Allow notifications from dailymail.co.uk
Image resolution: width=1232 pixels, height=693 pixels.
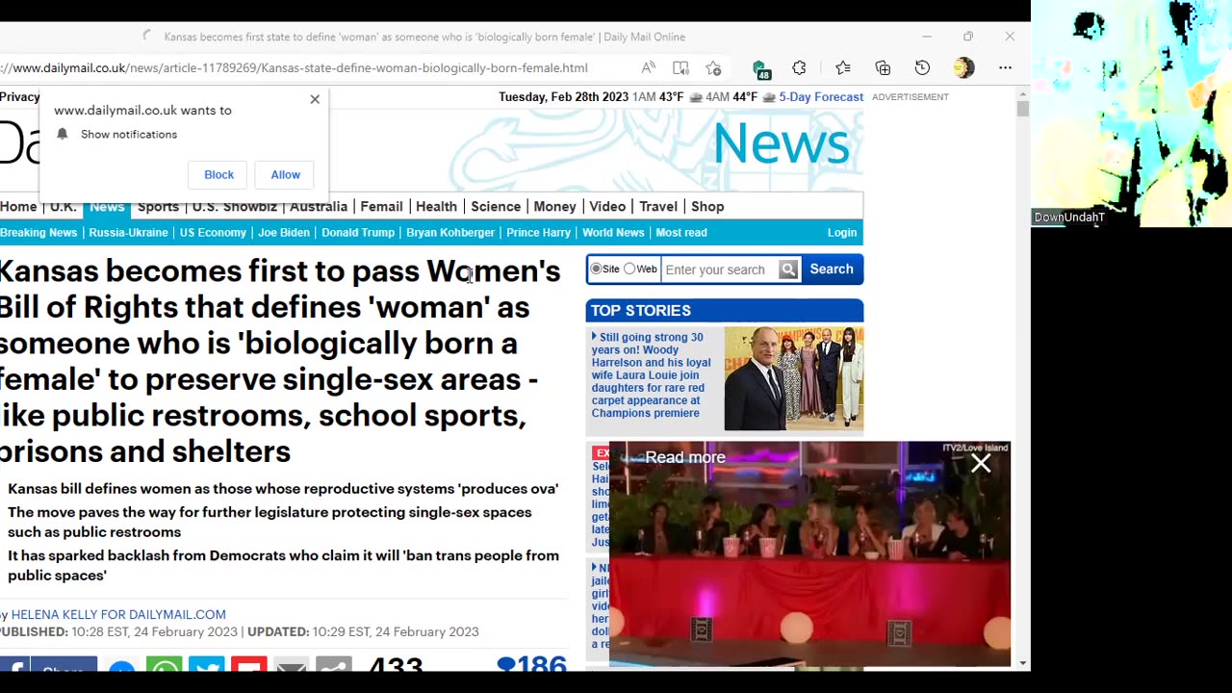pyautogui.click(x=285, y=174)
